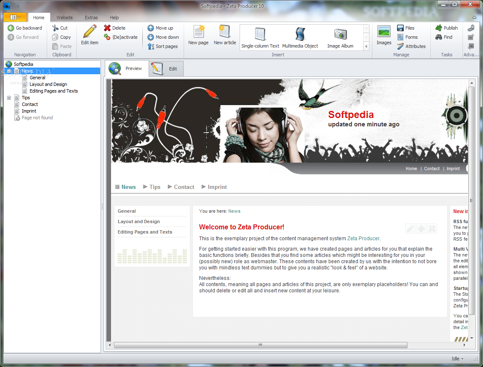Screen dimensions: 483x367
Task: Switch to the Website ribbon tab
Action: point(65,18)
